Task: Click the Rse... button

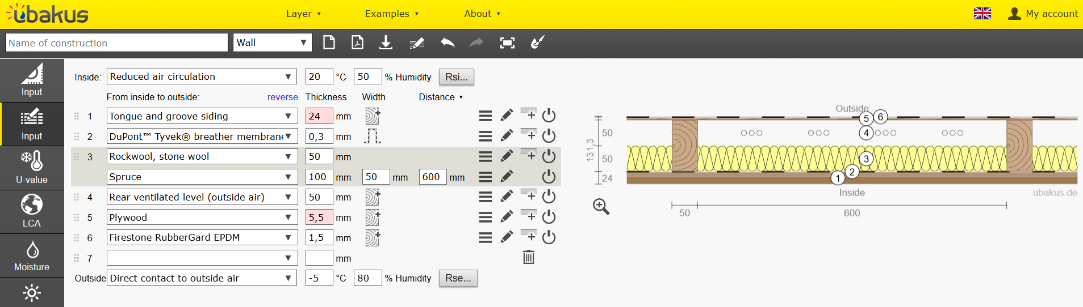Action: (x=458, y=278)
